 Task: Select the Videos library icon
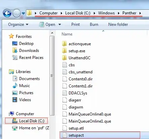click(15, 99)
